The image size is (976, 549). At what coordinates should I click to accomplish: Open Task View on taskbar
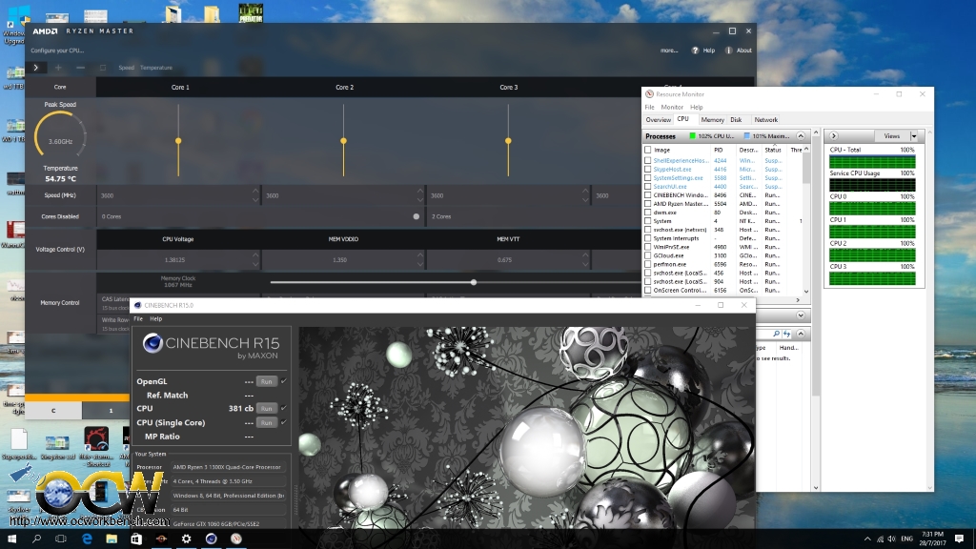tap(61, 539)
